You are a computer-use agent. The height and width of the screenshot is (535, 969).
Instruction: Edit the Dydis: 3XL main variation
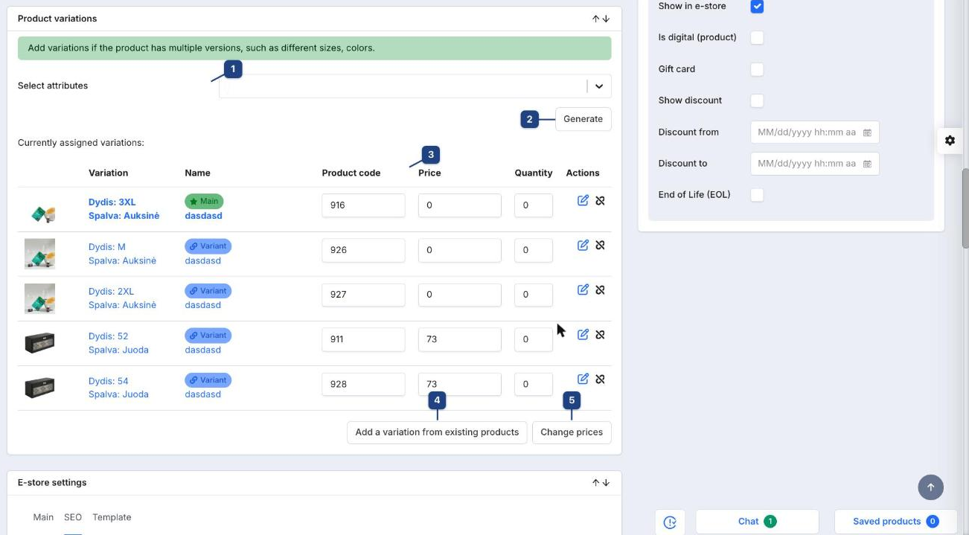[583, 200]
